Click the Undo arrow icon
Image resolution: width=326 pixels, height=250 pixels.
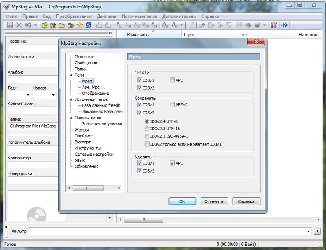(x=28, y=25)
